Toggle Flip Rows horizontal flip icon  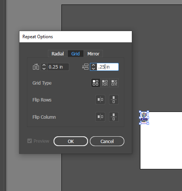pyautogui.click(x=100, y=100)
